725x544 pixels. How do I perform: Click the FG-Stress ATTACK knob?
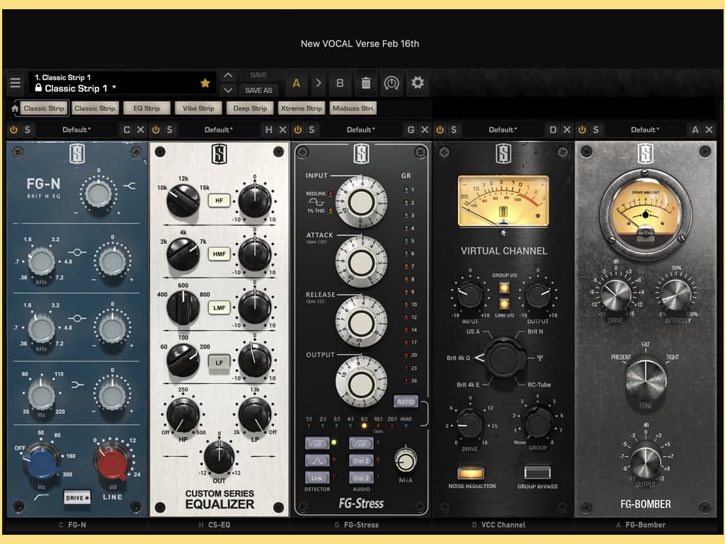tap(361, 262)
